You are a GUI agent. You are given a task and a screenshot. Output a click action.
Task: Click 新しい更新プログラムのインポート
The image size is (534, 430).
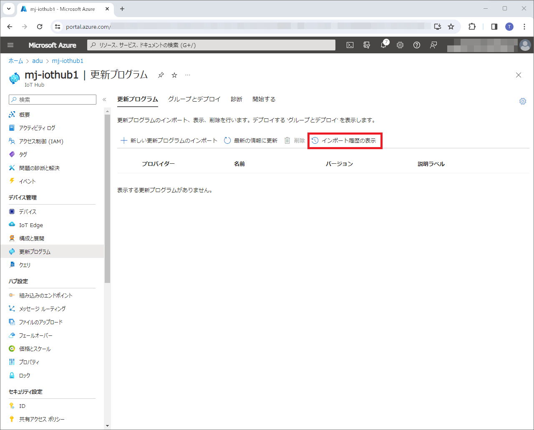(169, 140)
